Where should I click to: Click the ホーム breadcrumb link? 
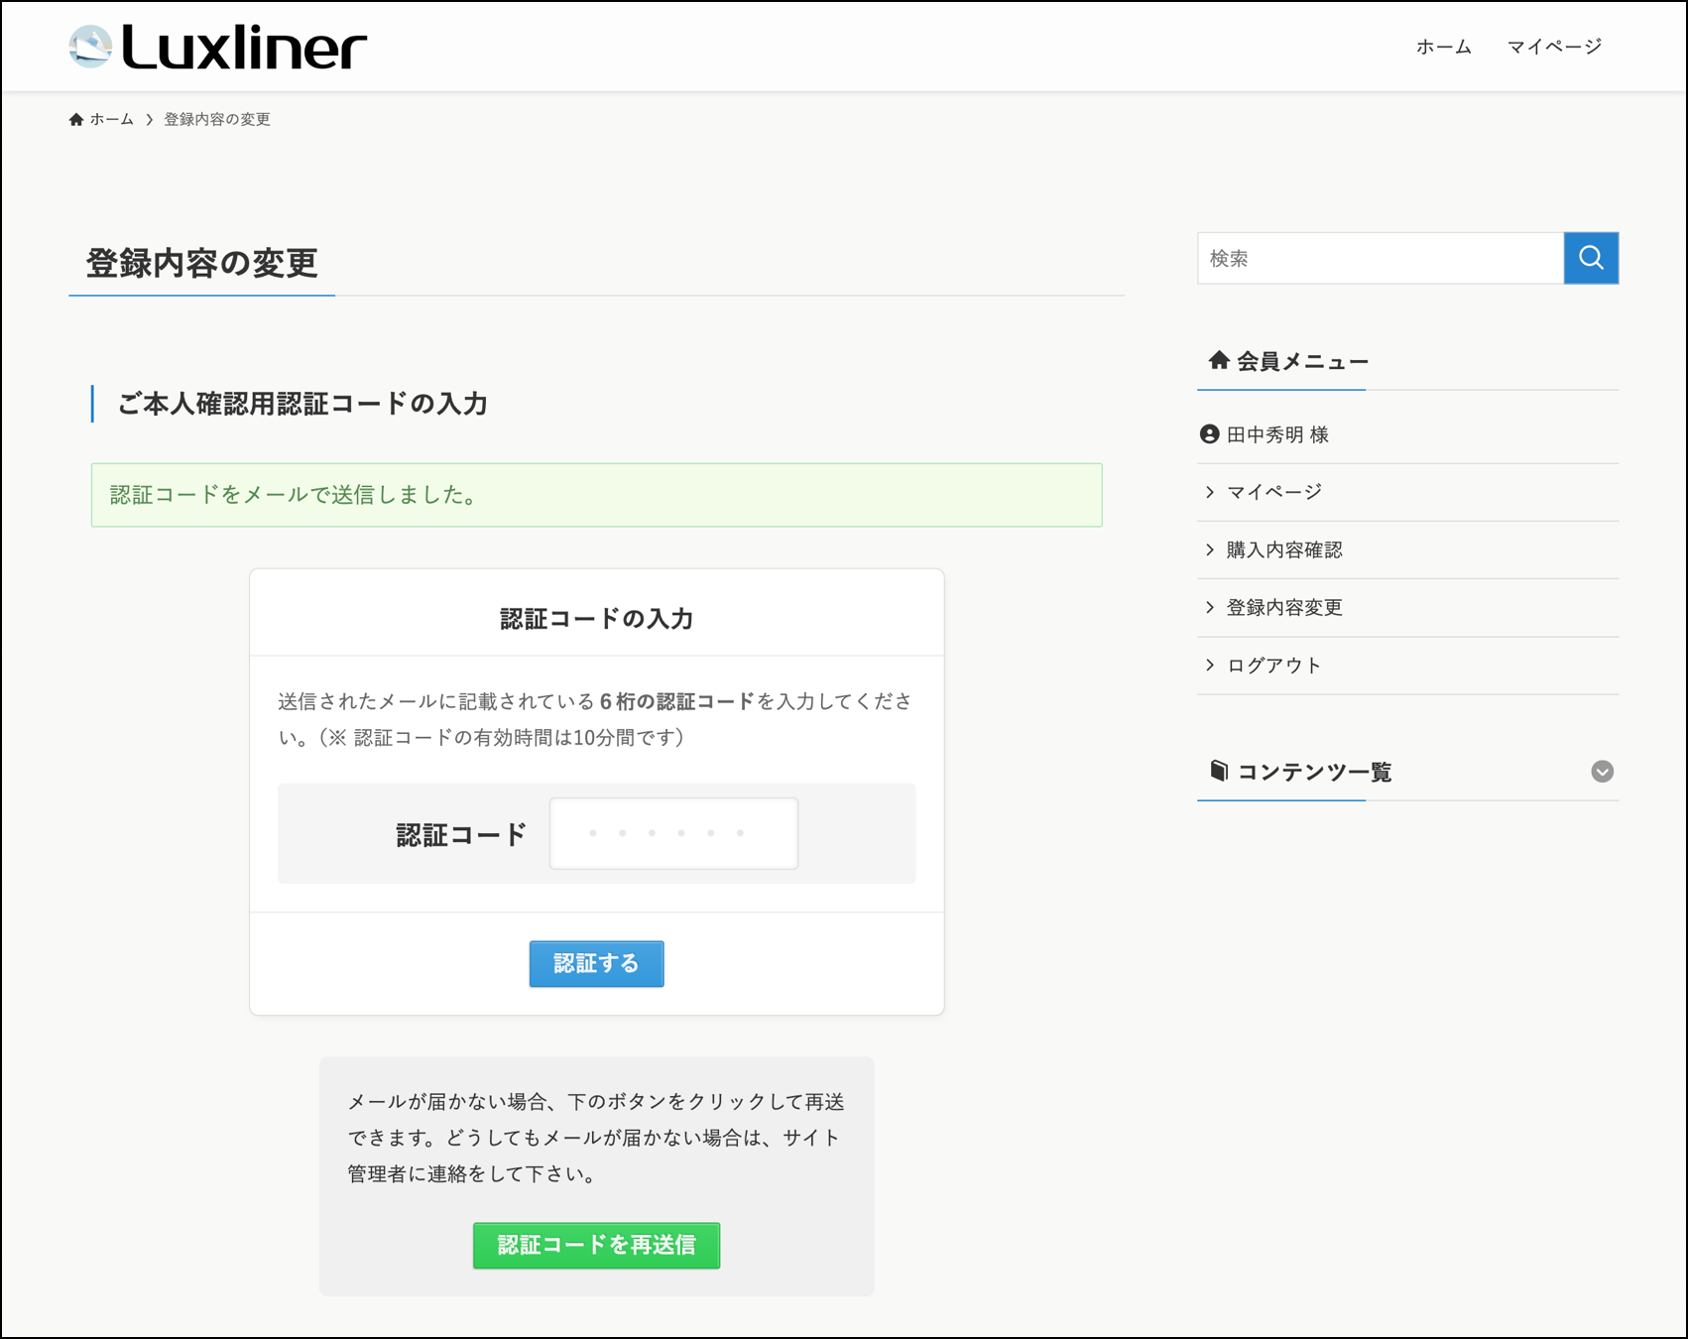[x=111, y=120]
